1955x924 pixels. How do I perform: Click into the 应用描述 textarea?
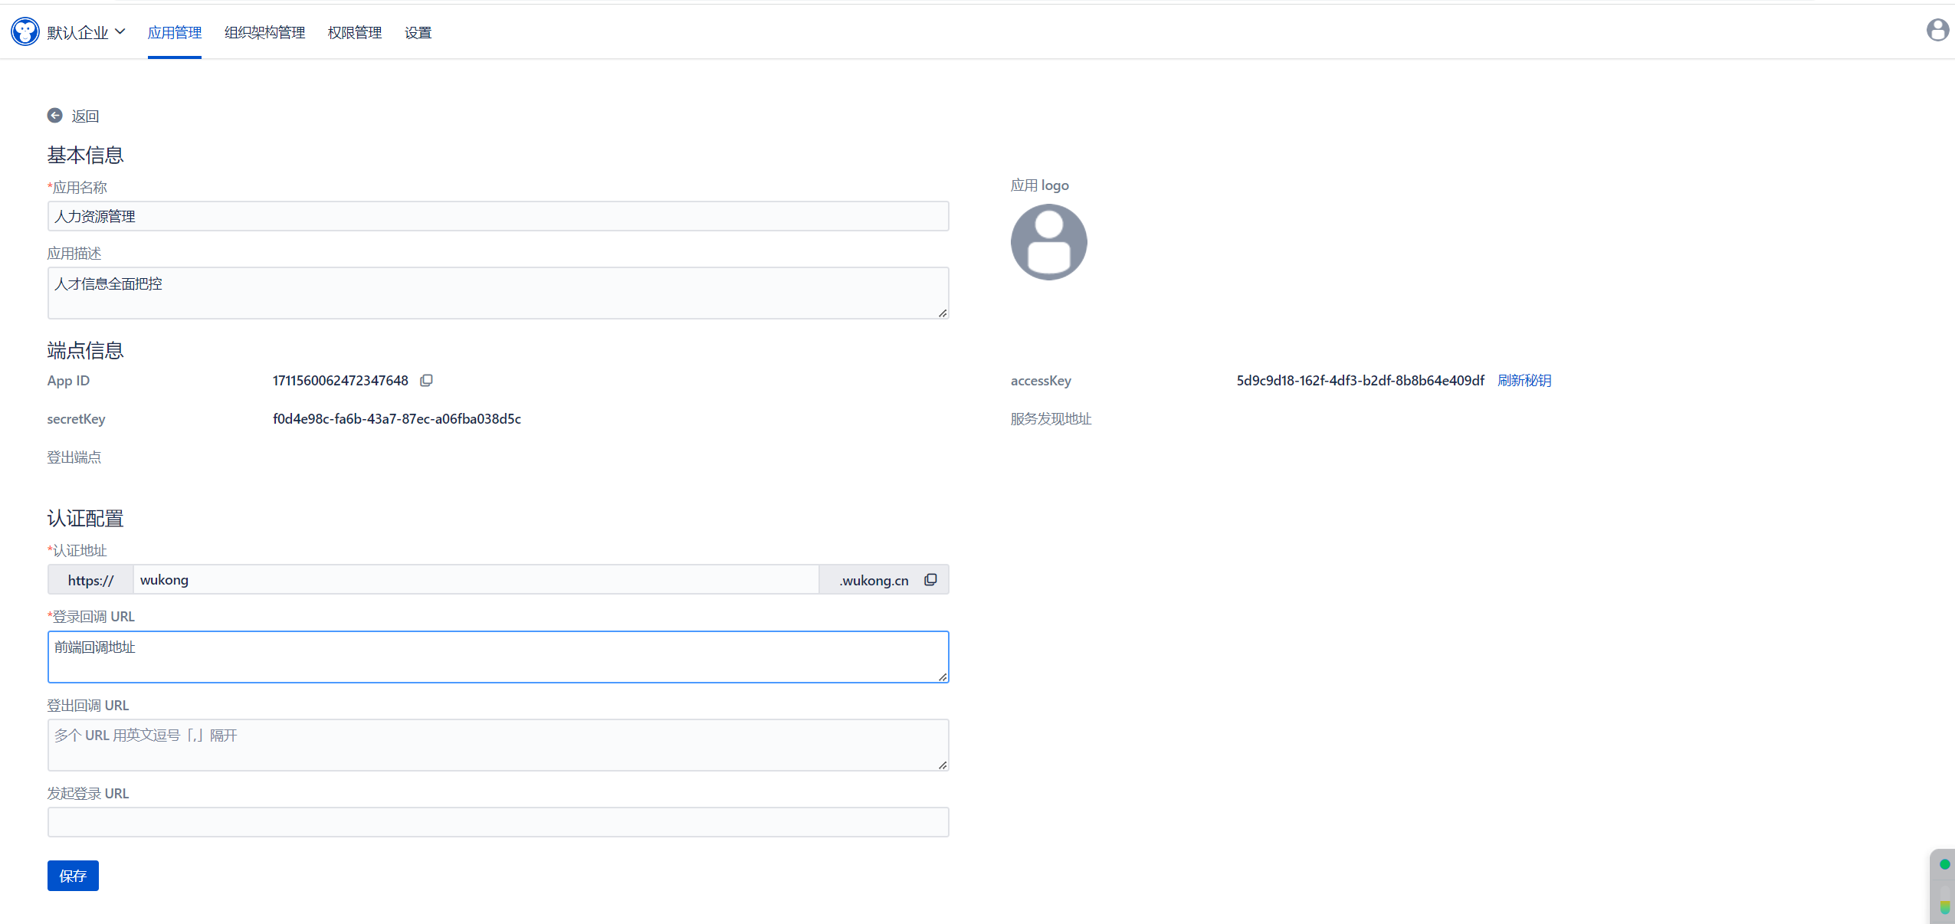[498, 293]
